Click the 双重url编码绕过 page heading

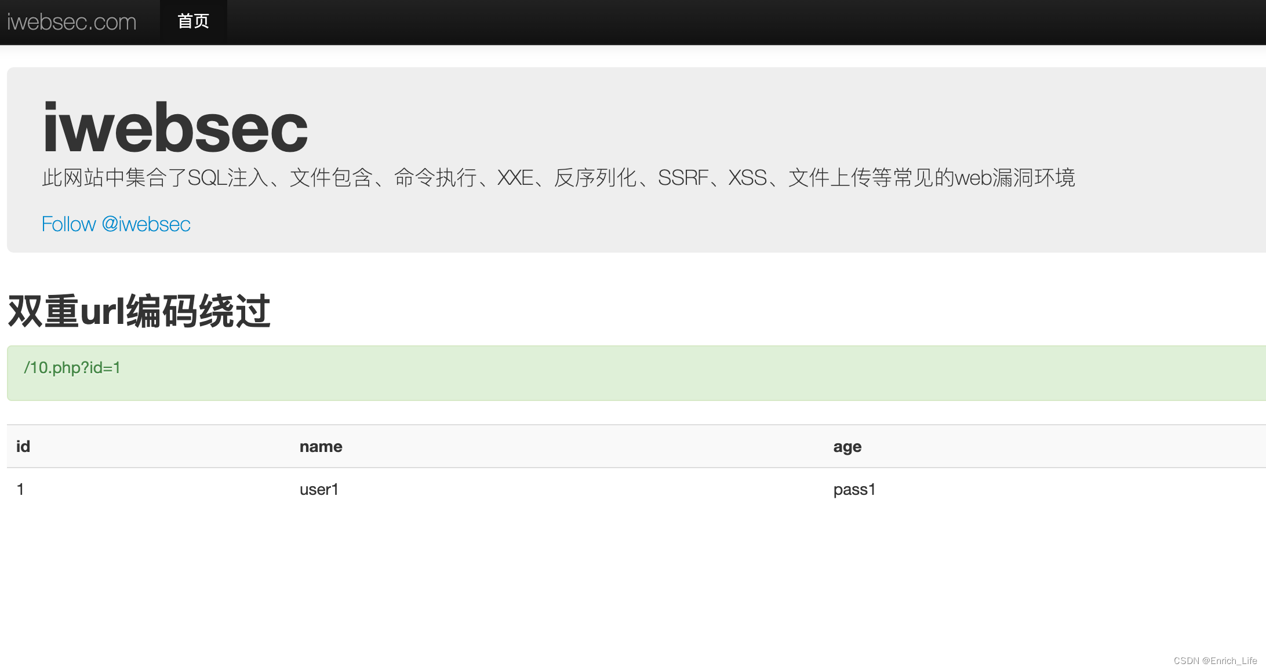[x=139, y=311]
